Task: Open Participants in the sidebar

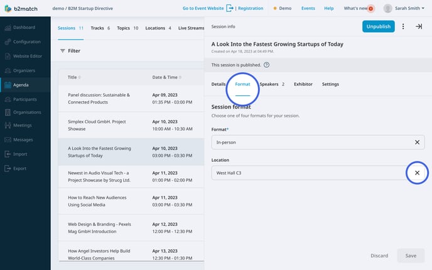Action: tap(24, 99)
